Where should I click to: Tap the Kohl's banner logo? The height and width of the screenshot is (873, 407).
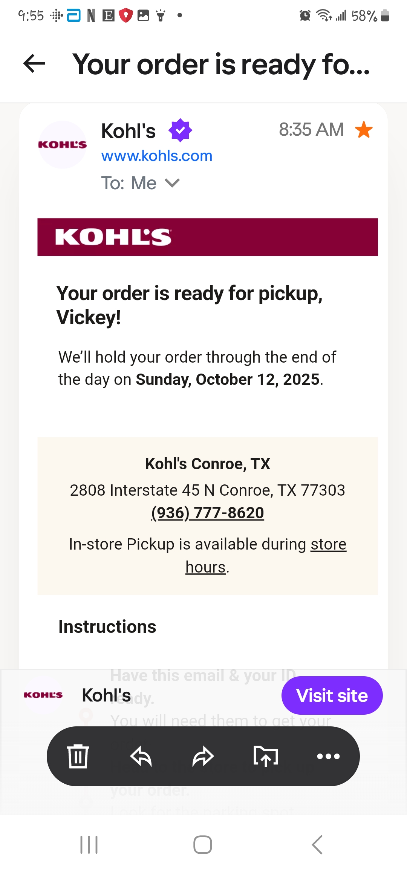113,237
